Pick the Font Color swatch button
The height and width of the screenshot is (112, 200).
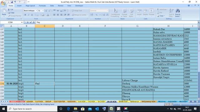click(x=48, y=15)
